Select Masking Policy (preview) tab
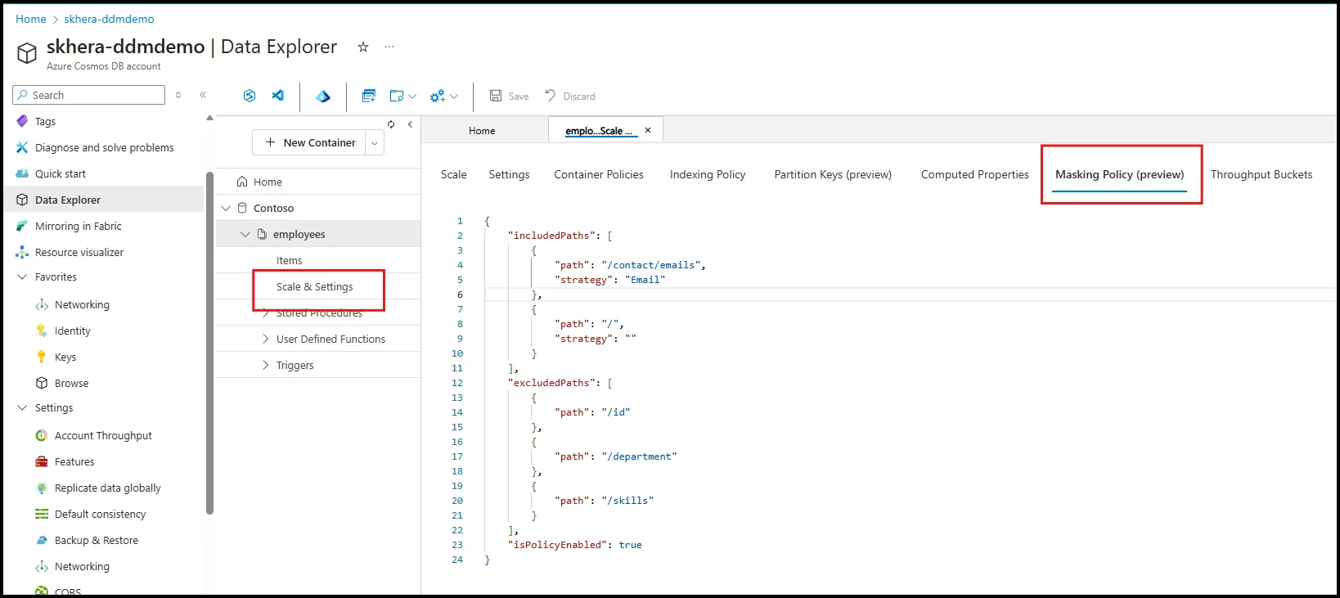The width and height of the screenshot is (1340, 598). click(x=1119, y=174)
